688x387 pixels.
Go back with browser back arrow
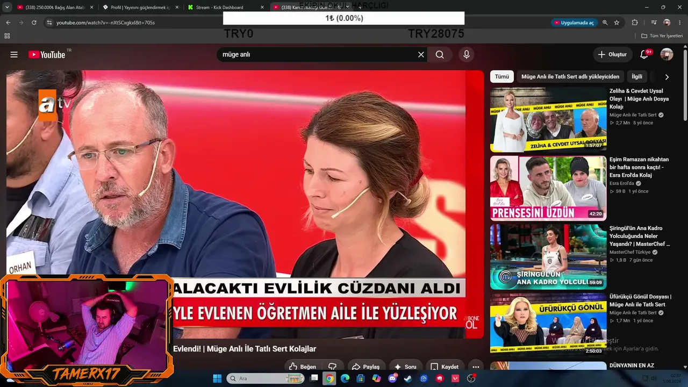(x=8, y=23)
